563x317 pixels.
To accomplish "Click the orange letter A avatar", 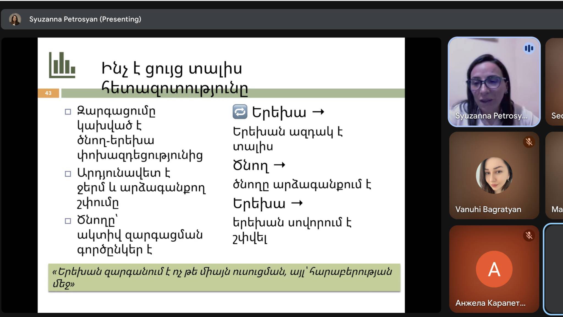I will [494, 269].
